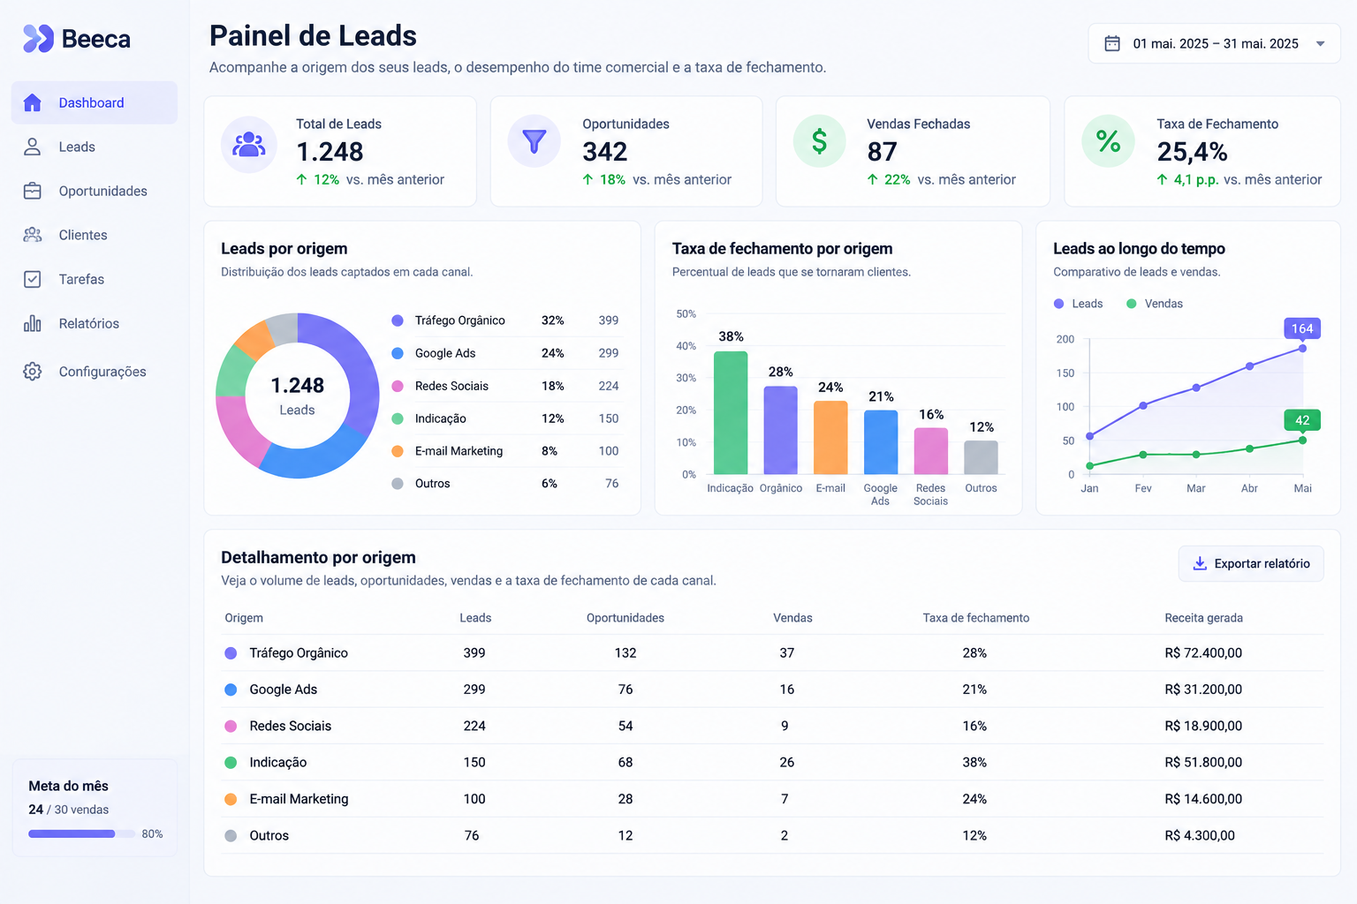
Task: Click the 164 leads data label on line chart
Action: pos(1302,328)
